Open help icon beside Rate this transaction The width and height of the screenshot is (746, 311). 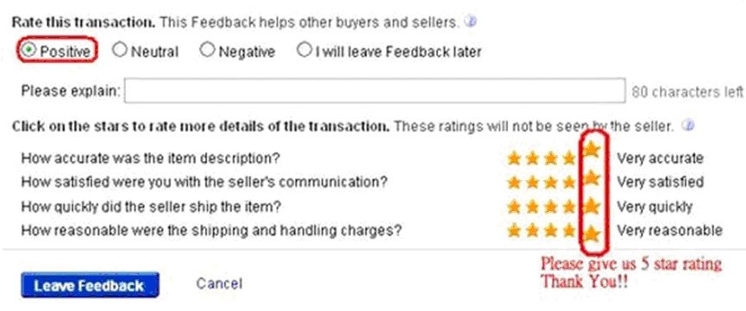coord(470,22)
